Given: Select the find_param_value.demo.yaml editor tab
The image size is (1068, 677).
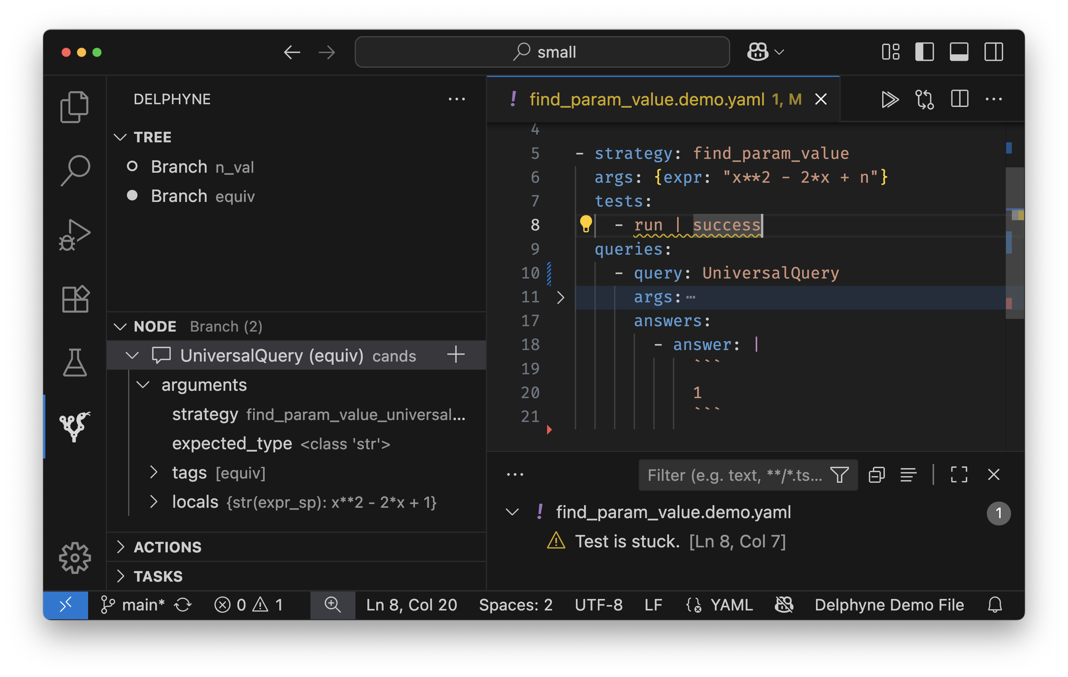Looking at the screenshot, I should (646, 99).
